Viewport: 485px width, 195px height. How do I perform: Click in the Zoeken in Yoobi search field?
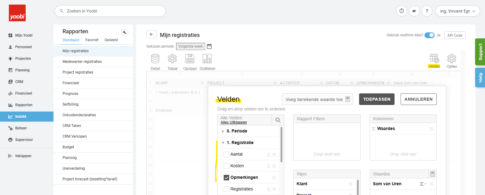tap(113, 11)
